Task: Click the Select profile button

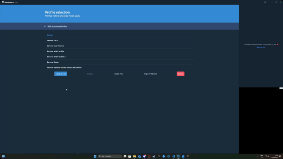Action: pos(61,74)
